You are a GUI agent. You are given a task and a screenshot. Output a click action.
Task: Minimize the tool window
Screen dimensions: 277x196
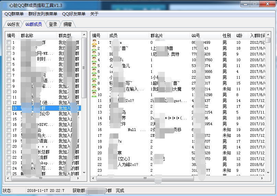(245, 4)
